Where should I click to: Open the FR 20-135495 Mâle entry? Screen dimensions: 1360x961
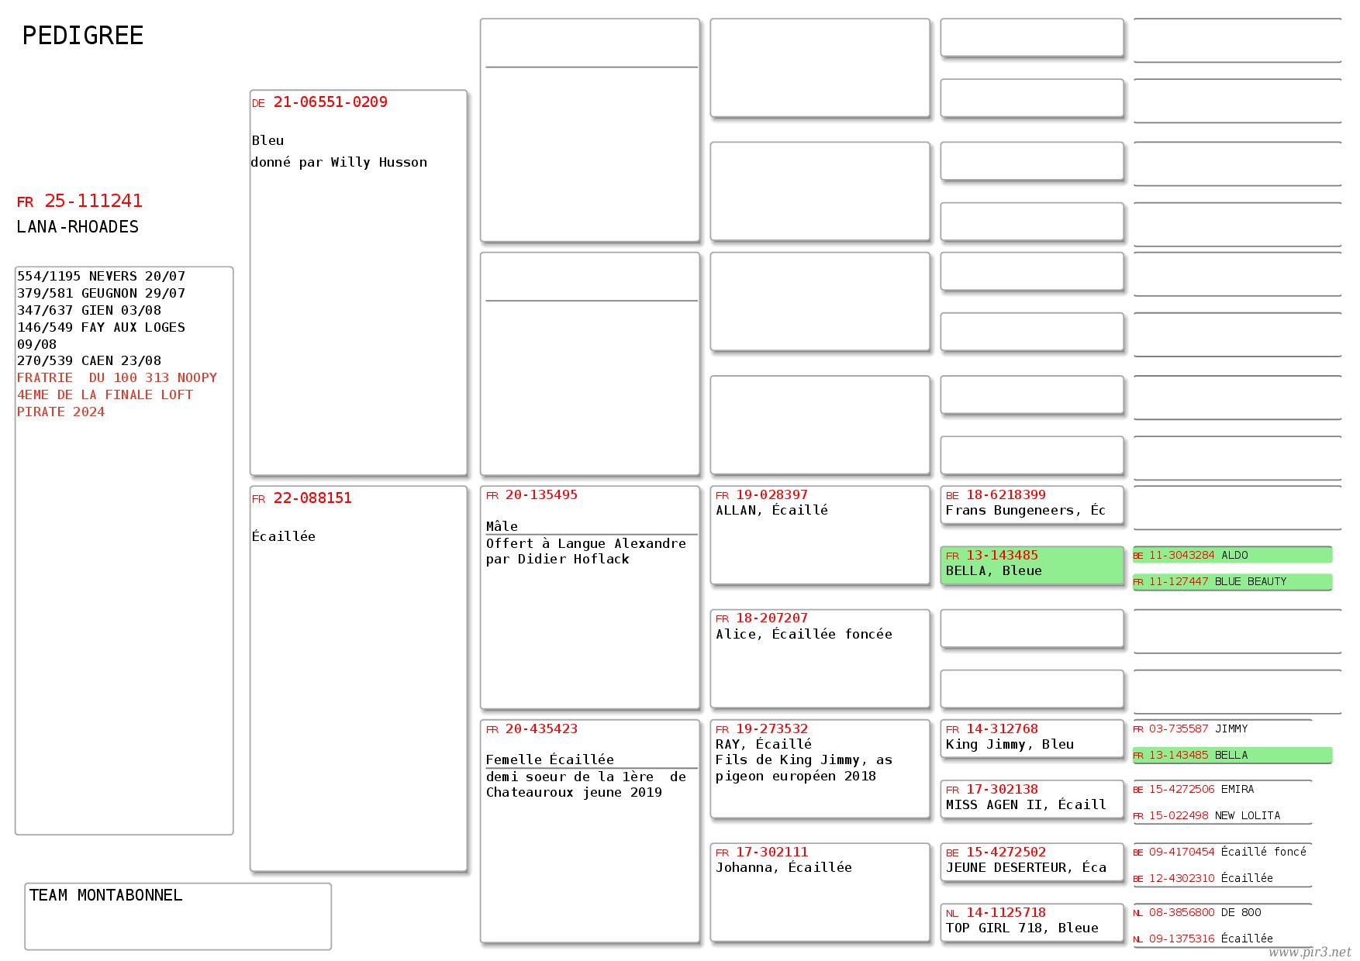point(589,597)
